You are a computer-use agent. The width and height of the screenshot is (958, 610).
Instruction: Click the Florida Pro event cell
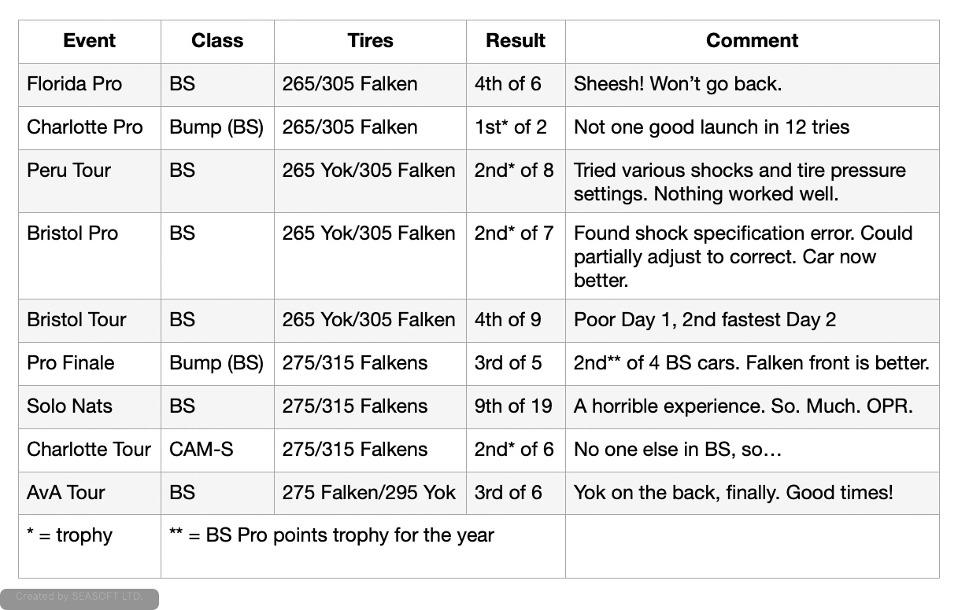(75, 84)
